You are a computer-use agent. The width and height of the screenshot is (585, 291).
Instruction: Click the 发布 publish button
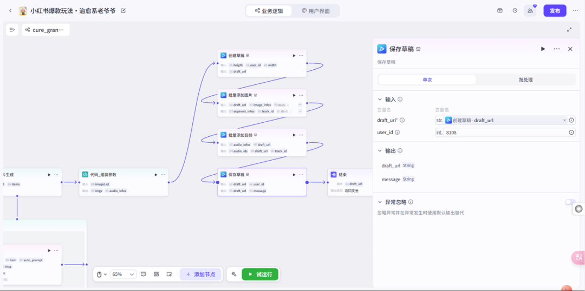[x=555, y=11]
